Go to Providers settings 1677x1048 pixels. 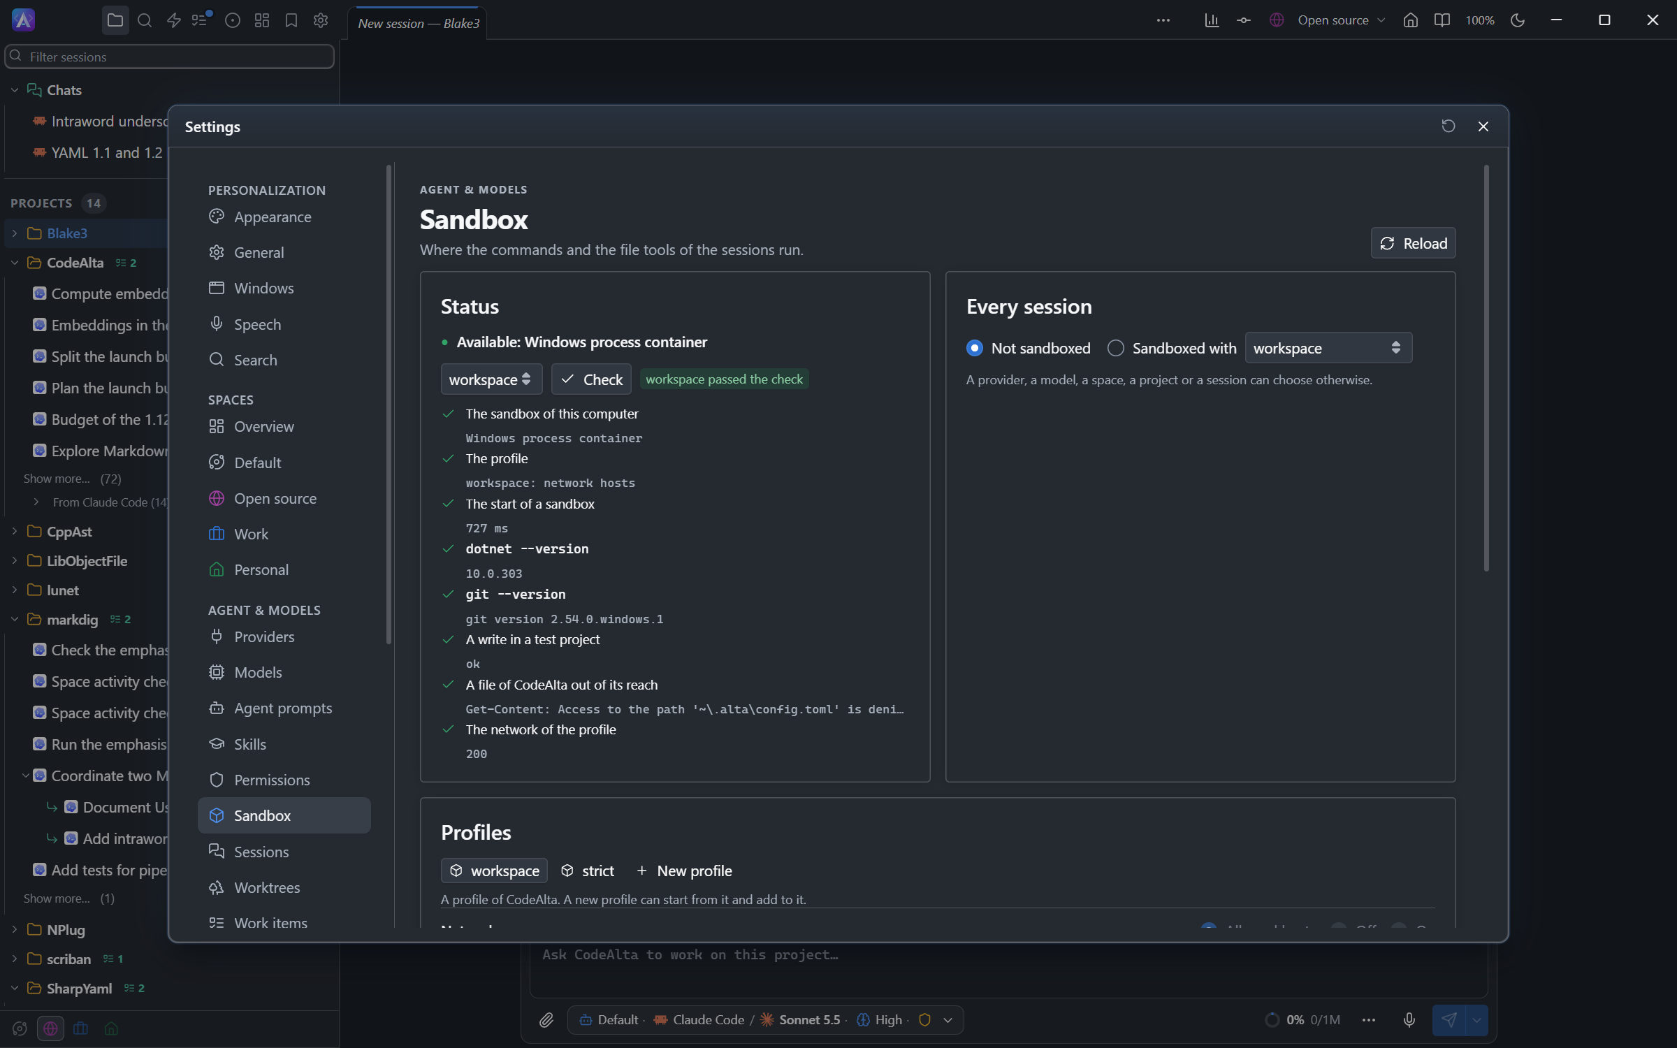284,636
